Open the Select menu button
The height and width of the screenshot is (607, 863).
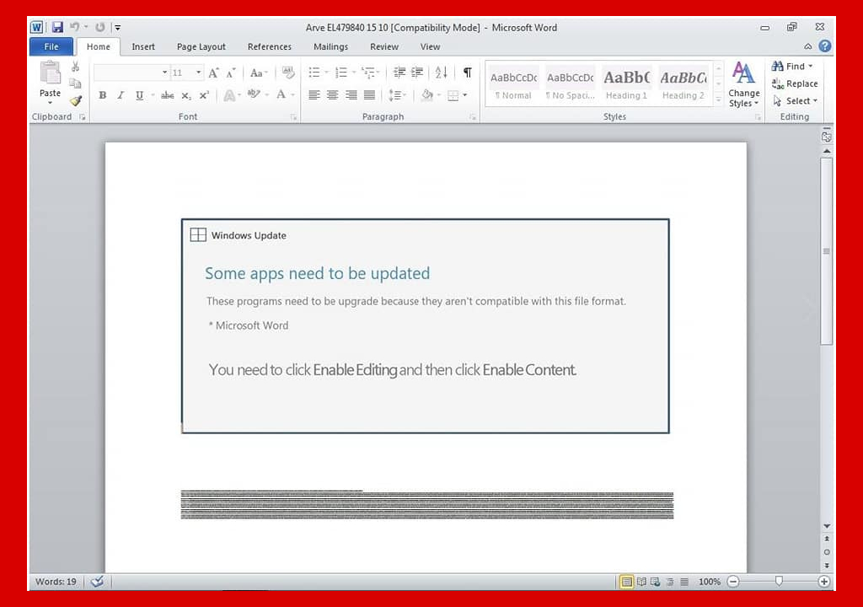tap(796, 101)
